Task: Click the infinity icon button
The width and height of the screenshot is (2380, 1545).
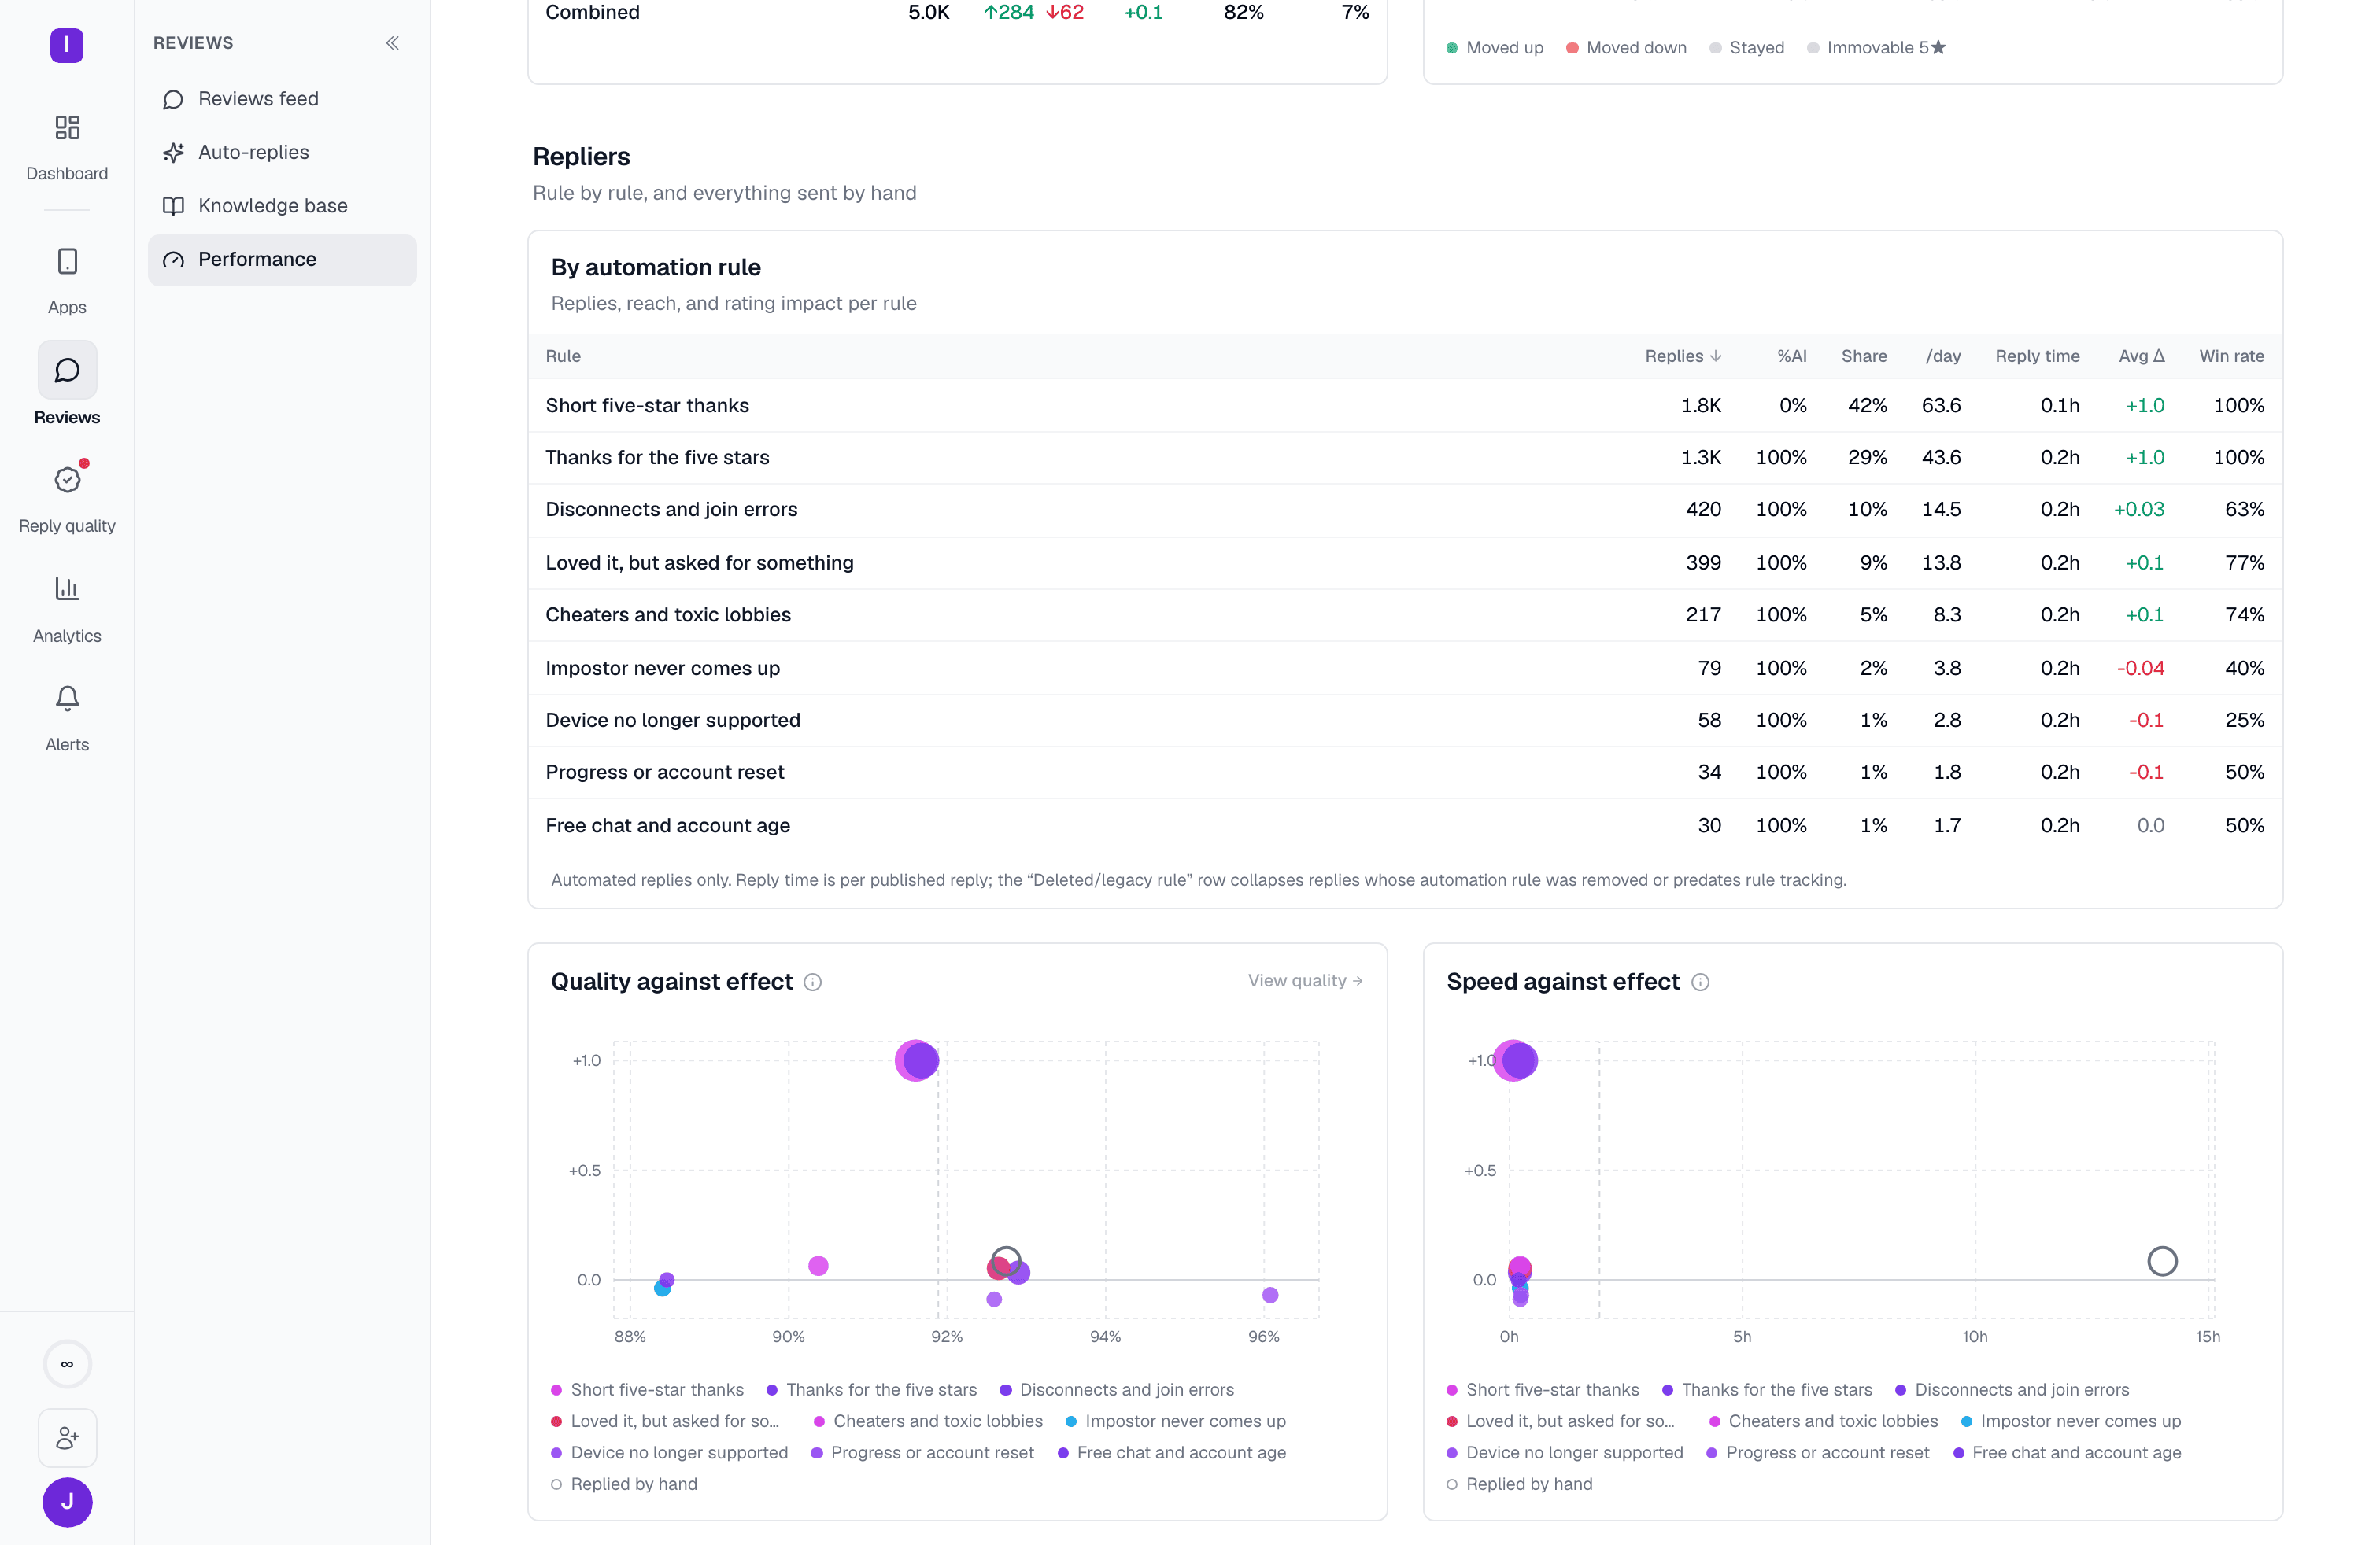Action: tap(67, 1364)
